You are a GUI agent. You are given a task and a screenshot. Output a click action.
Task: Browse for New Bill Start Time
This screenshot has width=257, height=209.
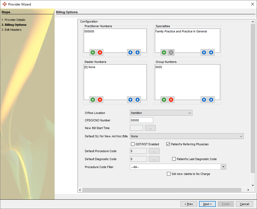coord(150,128)
